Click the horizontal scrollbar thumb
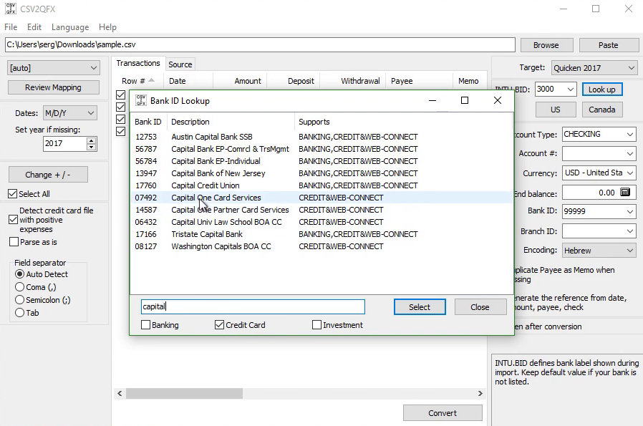 coord(184,394)
